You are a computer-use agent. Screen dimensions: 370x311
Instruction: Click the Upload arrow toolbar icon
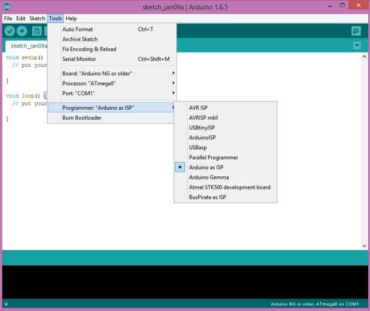coord(22,31)
